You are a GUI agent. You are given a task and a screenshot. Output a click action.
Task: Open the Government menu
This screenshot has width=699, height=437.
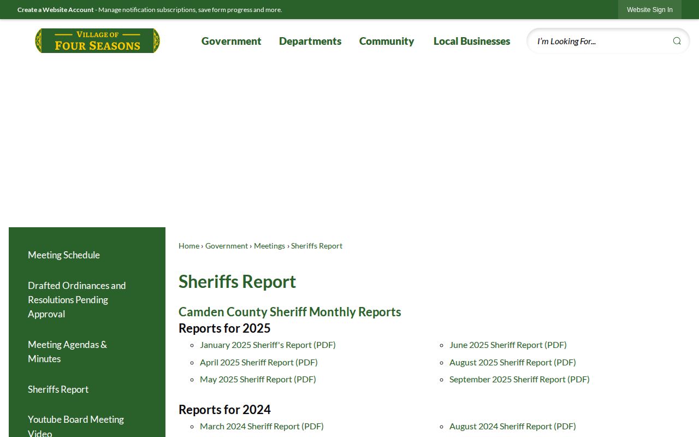[x=232, y=41]
